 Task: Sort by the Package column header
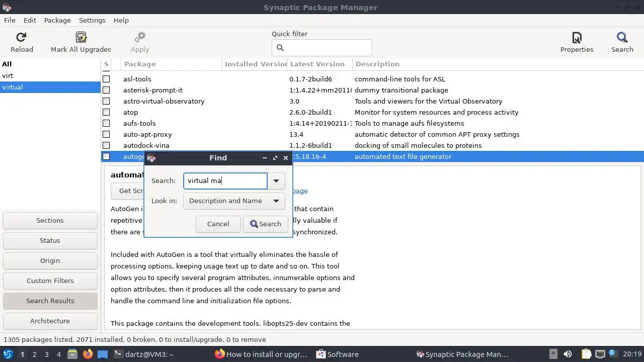pyautogui.click(x=171, y=64)
